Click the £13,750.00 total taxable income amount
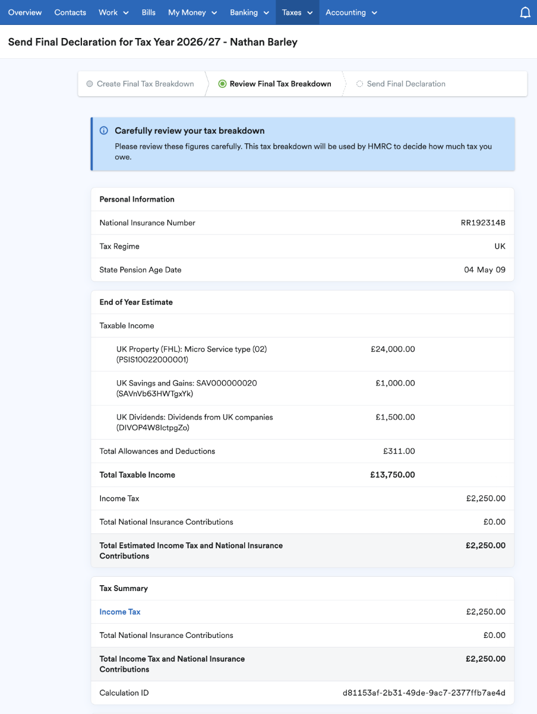This screenshot has height=714, width=537. pyautogui.click(x=393, y=475)
